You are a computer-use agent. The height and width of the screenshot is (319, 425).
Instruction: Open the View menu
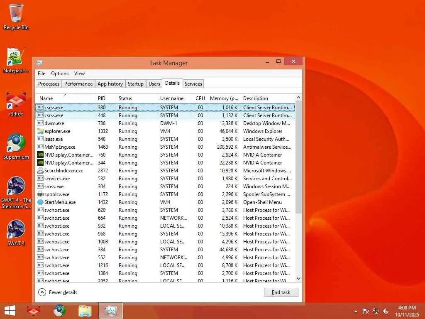79,74
